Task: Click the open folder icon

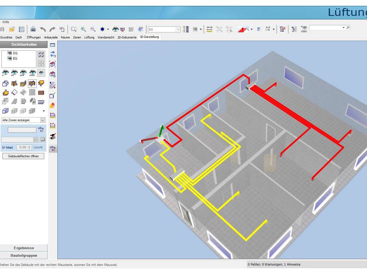Action: point(12,29)
